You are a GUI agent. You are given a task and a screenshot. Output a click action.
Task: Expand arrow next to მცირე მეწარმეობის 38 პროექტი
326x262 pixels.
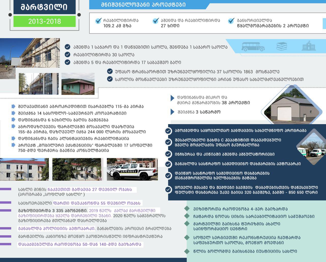point(173,98)
